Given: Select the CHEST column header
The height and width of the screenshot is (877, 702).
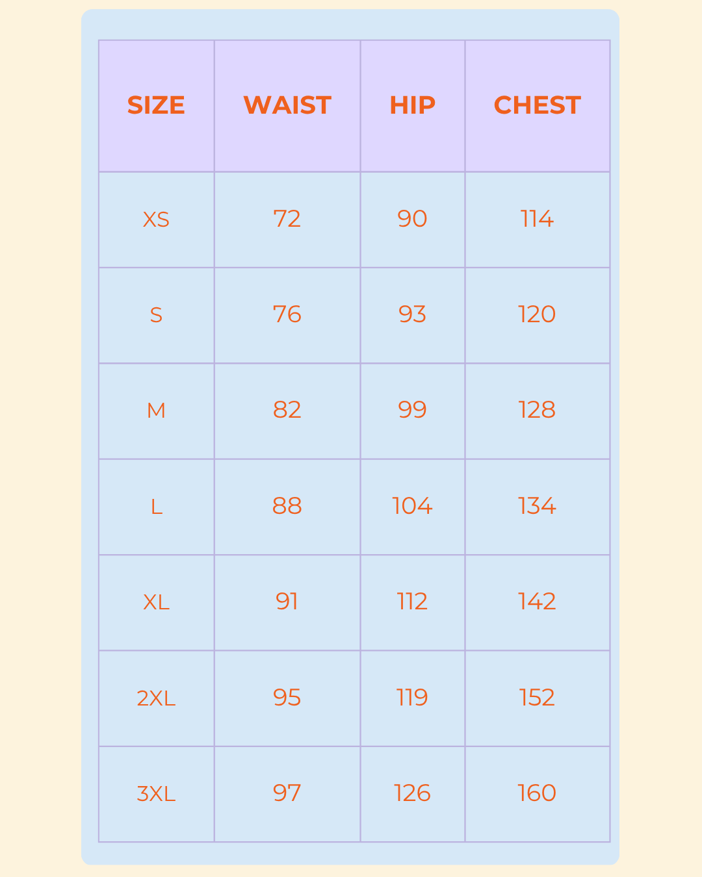Looking at the screenshot, I should pos(537,105).
